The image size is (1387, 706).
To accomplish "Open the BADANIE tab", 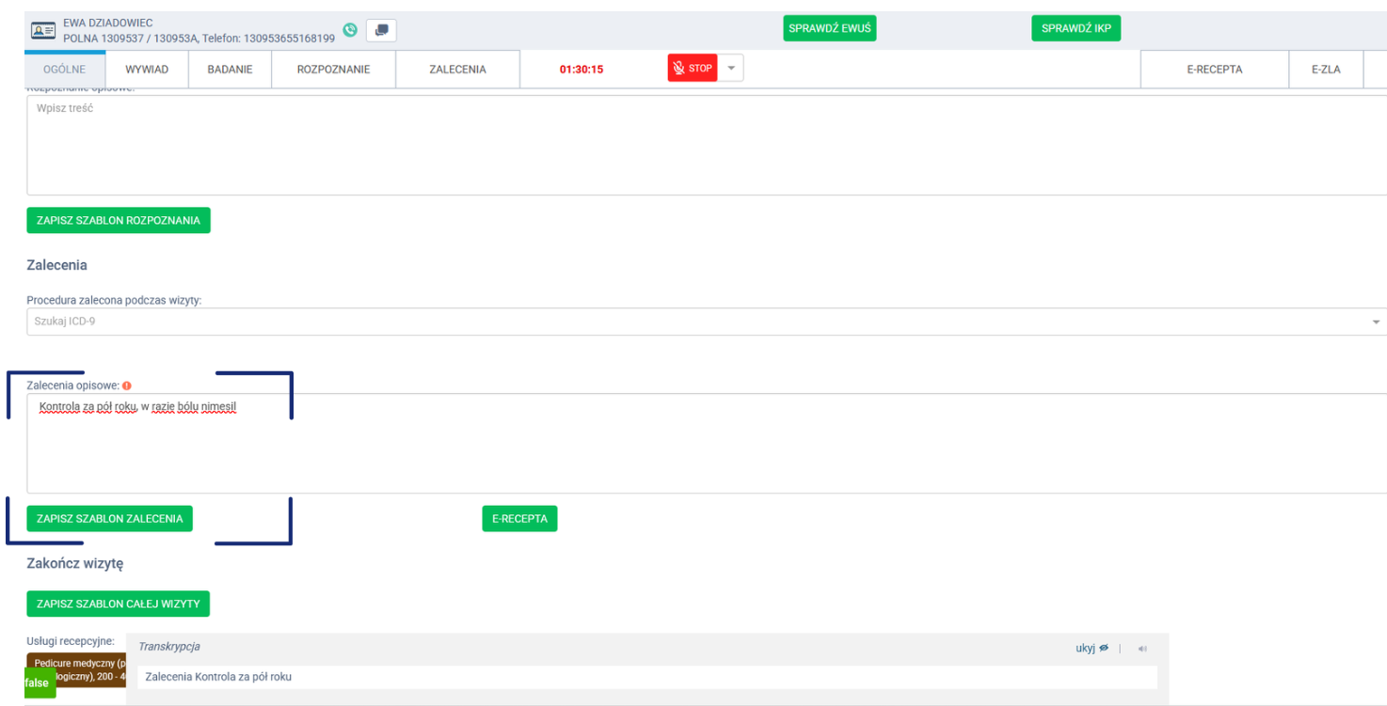I will pyautogui.click(x=230, y=70).
